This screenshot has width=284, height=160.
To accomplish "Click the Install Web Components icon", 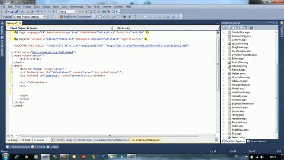I will [x=61, y=17].
